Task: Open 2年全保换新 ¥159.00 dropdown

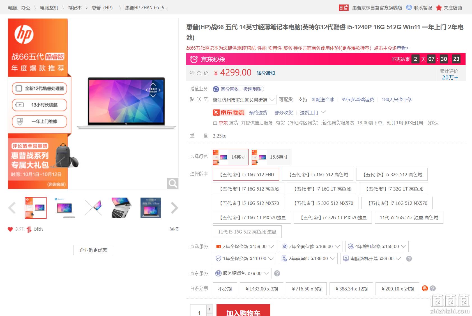Action: point(245,246)
